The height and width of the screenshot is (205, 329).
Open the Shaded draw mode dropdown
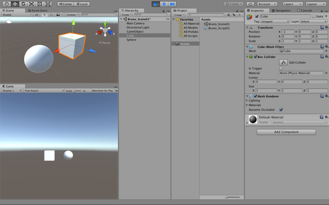coord(17,15)
